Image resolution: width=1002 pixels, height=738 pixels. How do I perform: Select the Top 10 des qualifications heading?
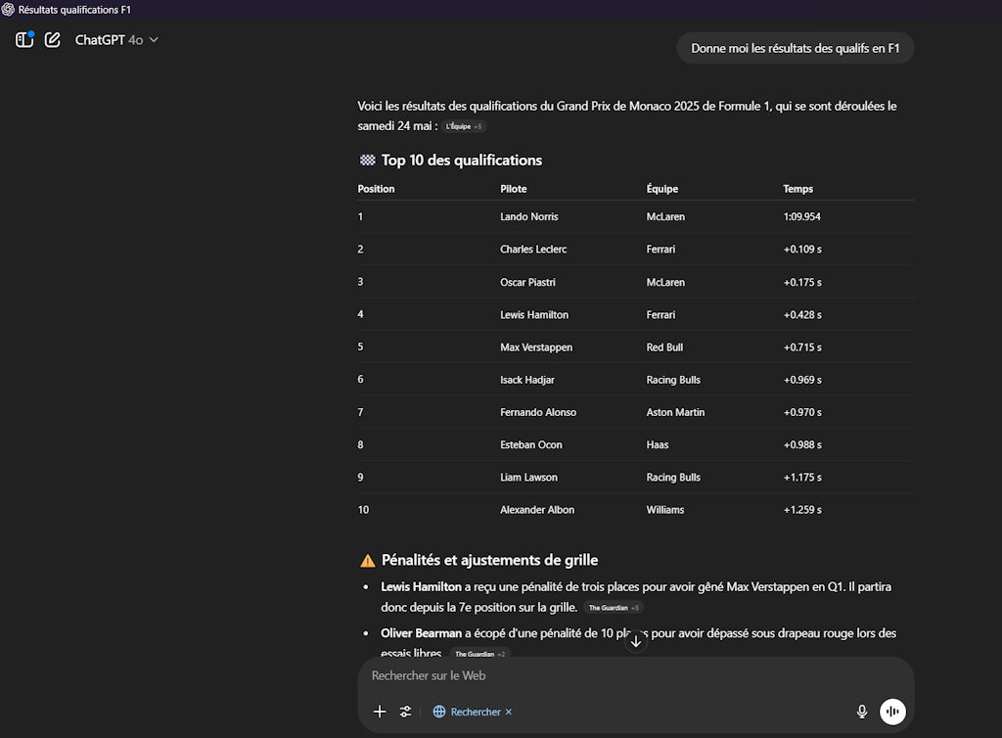pos(462,161)
